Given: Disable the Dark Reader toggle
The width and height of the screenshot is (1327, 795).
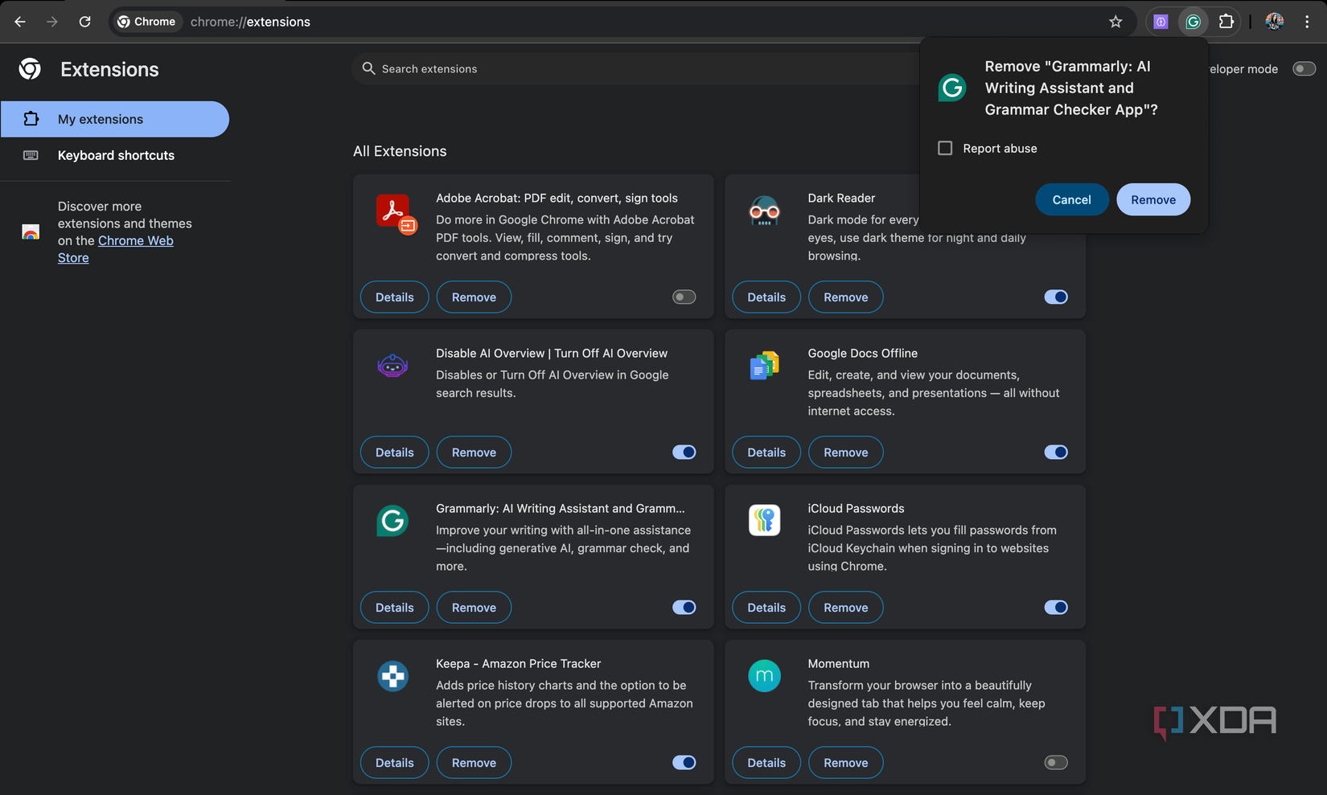Looking at the screenshot, I should pyautogui.click(x=1056, y=297).
